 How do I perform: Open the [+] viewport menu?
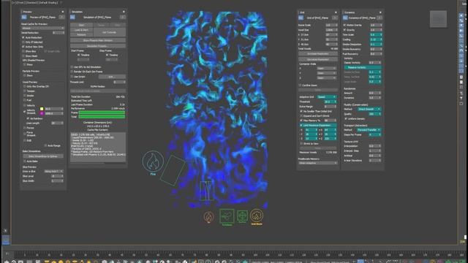(x=13, y=3)
